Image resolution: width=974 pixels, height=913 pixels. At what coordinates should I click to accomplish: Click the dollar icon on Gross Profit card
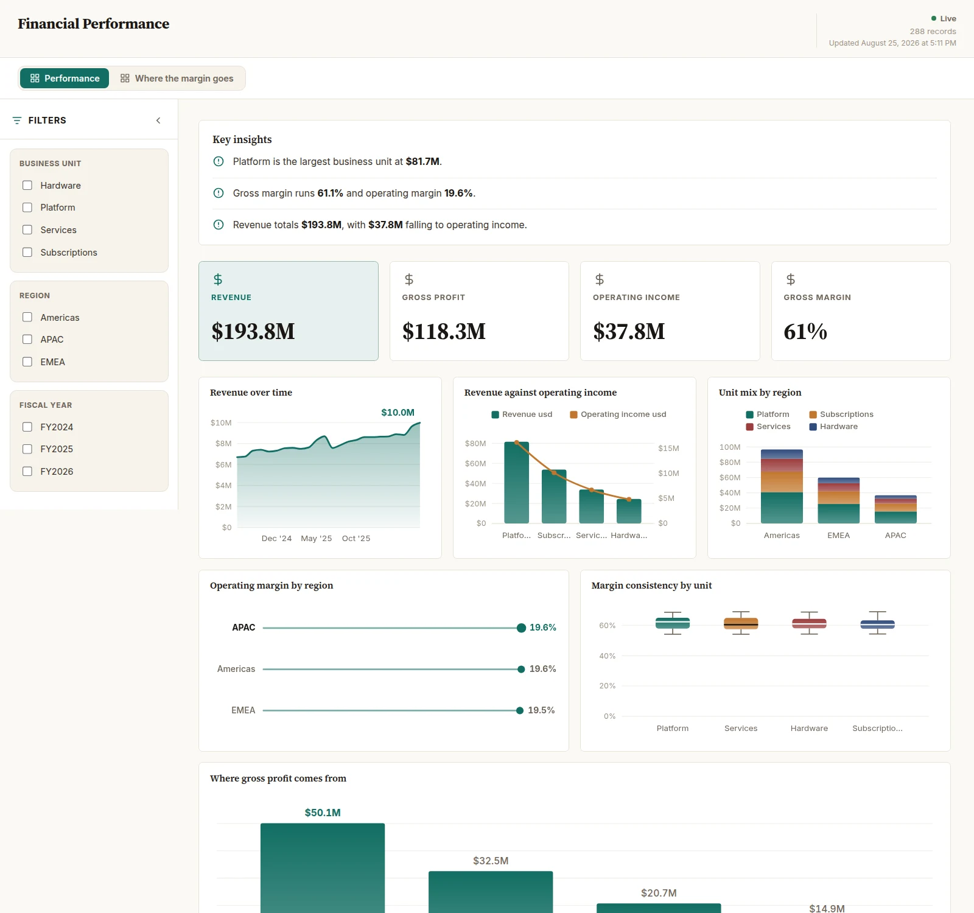point(409,279)
